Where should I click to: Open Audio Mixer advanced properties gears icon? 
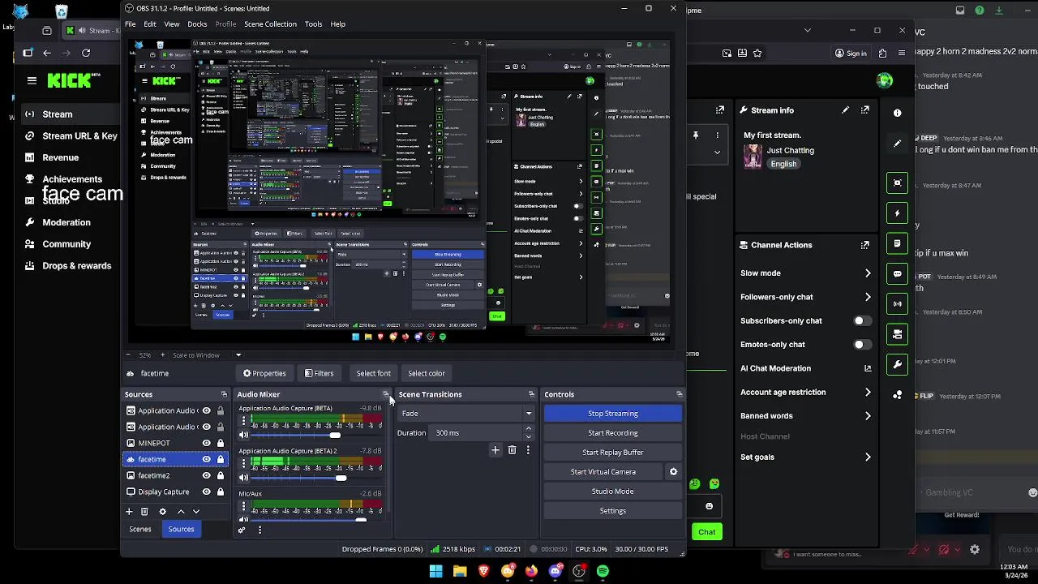(x=241, y=530)
